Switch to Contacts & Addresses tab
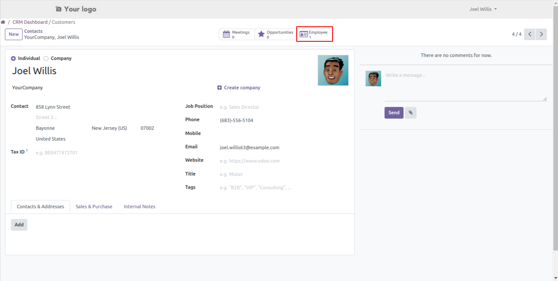Viewport: 558px width, 281px height. pos(41,206)
